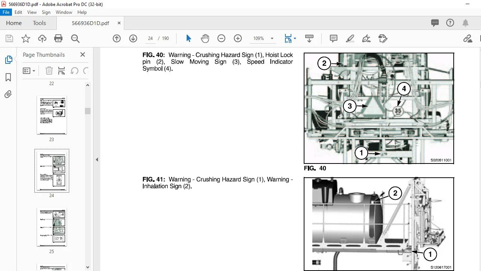Zoom out with the minus button
This screenshot has width=481, height=271.
[x=221, y=38]
